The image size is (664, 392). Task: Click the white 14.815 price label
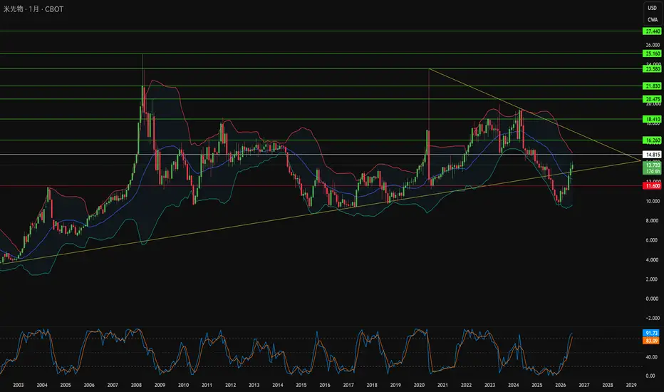click(652, 154)
